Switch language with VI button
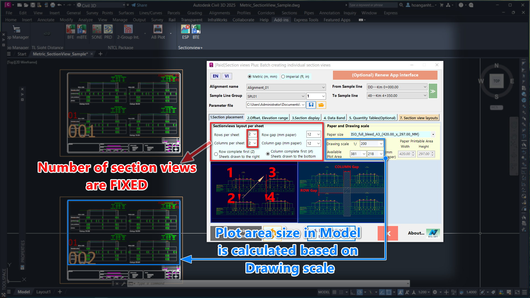Image resolution: width=530 pixels, height=298 pixels. (x=227, y=76)
